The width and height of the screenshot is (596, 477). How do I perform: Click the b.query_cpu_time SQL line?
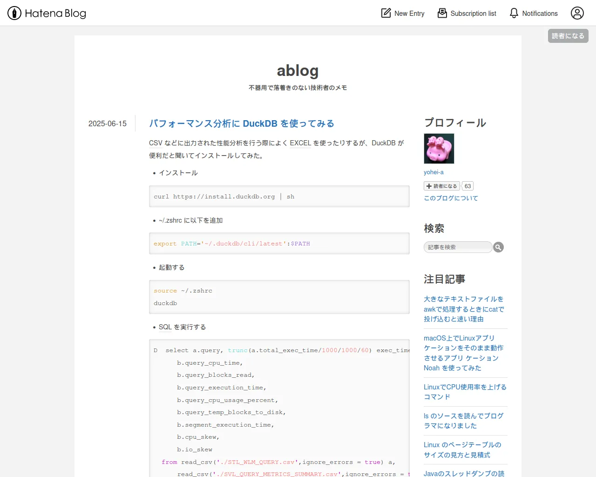coord(210,363)
